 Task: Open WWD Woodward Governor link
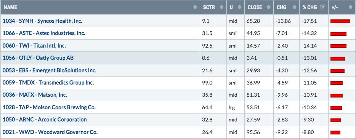coord(50,132)
